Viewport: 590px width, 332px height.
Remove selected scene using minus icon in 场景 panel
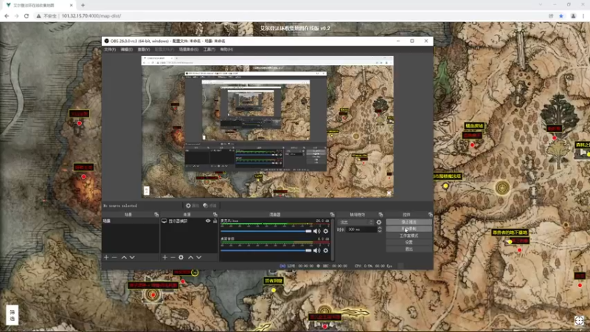coord(114,257)
